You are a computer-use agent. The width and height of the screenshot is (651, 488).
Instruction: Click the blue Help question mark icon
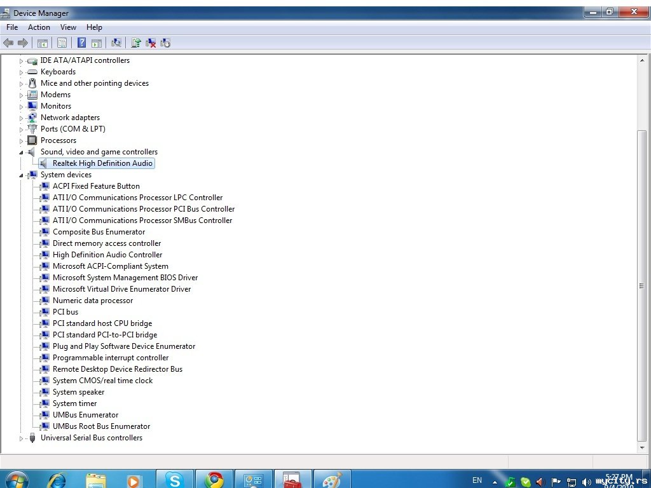point(82,43)
